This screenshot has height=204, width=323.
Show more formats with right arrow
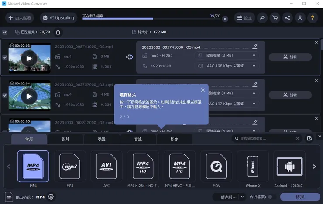pos(314,167)
